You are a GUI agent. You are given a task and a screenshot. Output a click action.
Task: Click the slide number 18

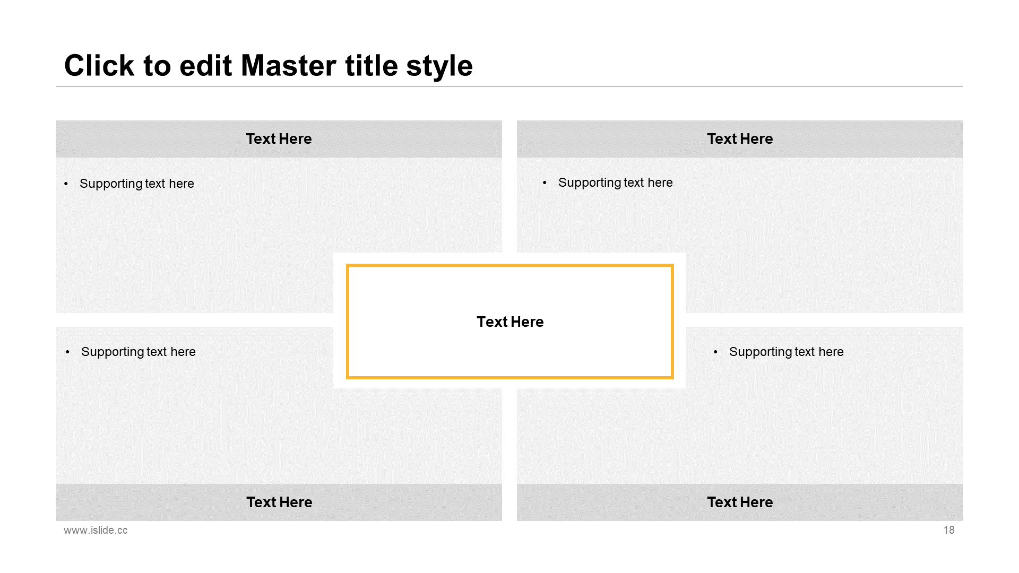point(949,530)
